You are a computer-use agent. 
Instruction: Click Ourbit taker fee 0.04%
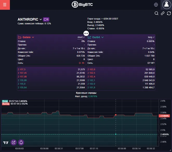click(151, 52)
